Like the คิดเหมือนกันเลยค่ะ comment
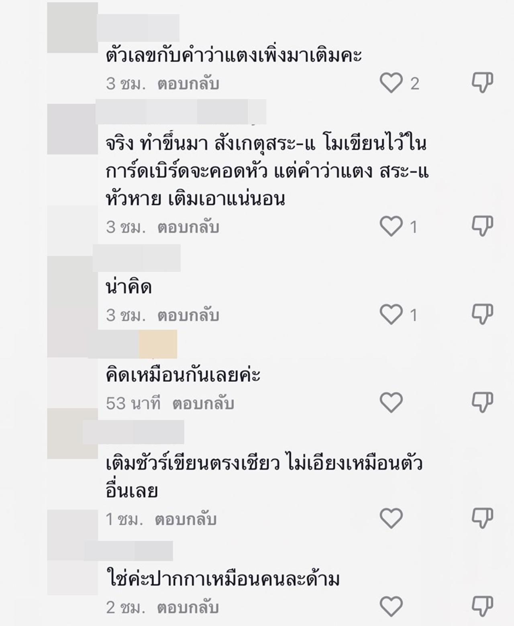 click(391, 402)
